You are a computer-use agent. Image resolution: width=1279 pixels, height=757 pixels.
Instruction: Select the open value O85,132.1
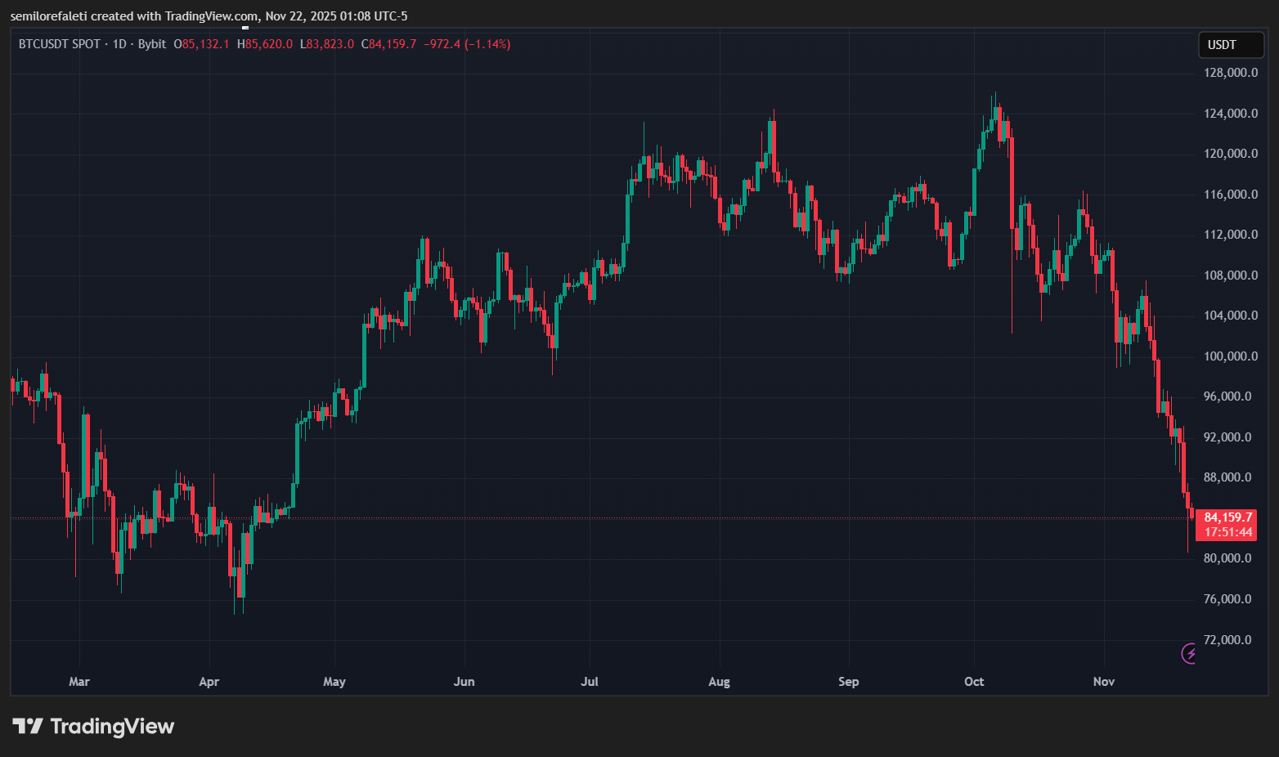click(202, 44)
